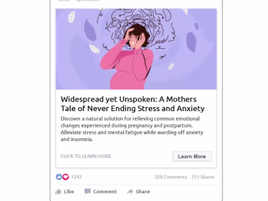The width and height of the screenshot is (268, 201).
Task: Click the Learn More button
Action: tap(192, 157)
